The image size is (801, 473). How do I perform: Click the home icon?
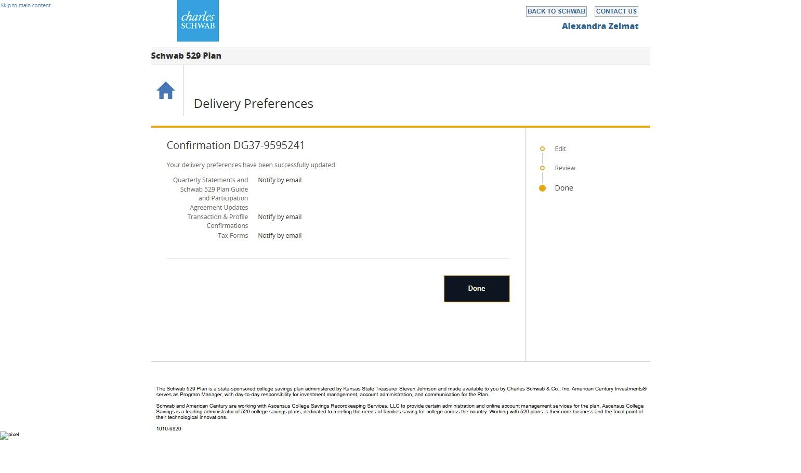(x=166, y=90)
